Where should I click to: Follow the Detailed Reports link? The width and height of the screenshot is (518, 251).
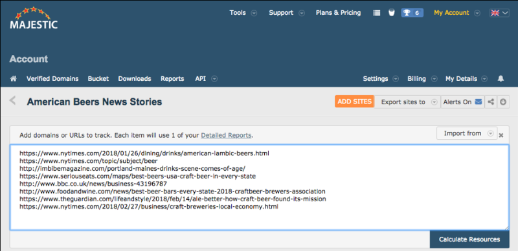click(226, 135)
